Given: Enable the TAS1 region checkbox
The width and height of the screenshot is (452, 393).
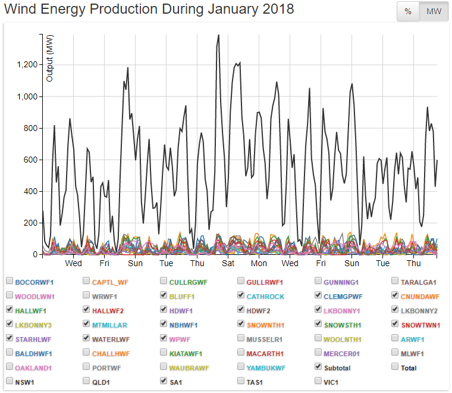Looking at the screenshot, I should coord(241,381).
